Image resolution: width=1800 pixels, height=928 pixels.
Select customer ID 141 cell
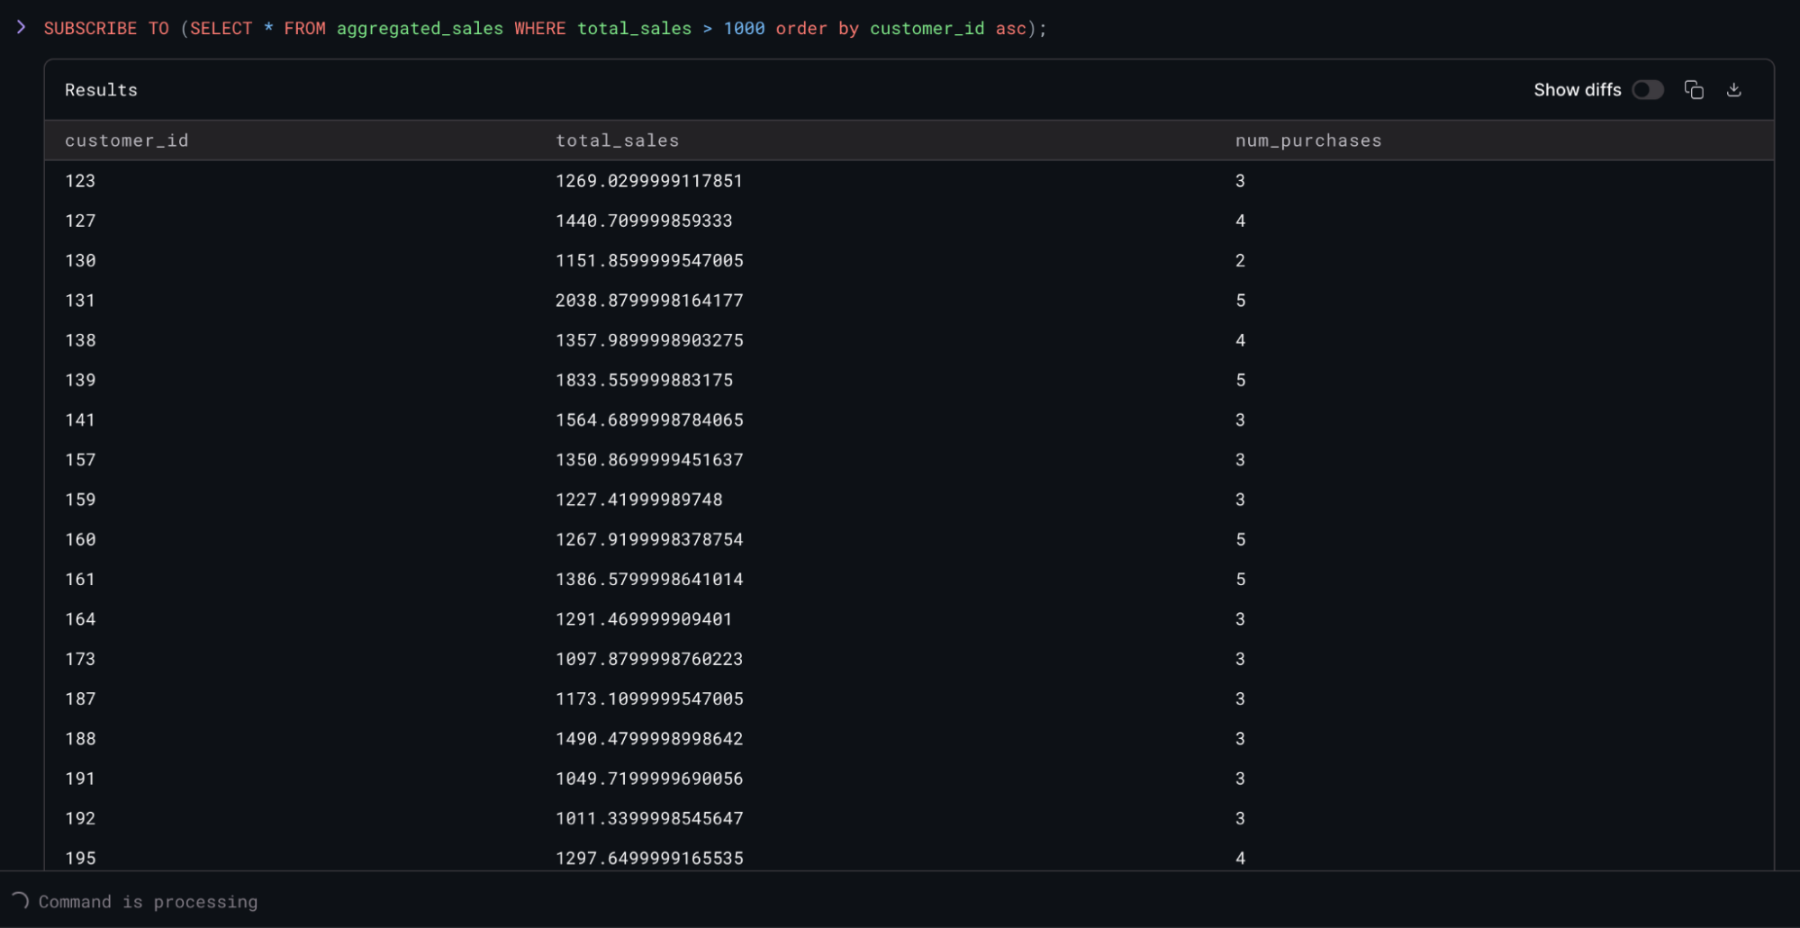coord(80,419)
